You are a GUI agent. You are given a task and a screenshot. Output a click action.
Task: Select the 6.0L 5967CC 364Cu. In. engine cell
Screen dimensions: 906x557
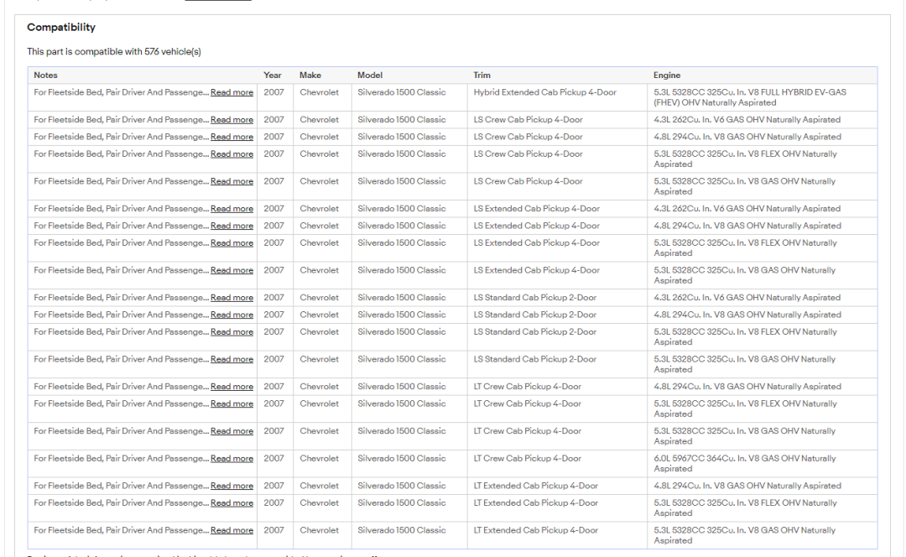coord(745,463)
